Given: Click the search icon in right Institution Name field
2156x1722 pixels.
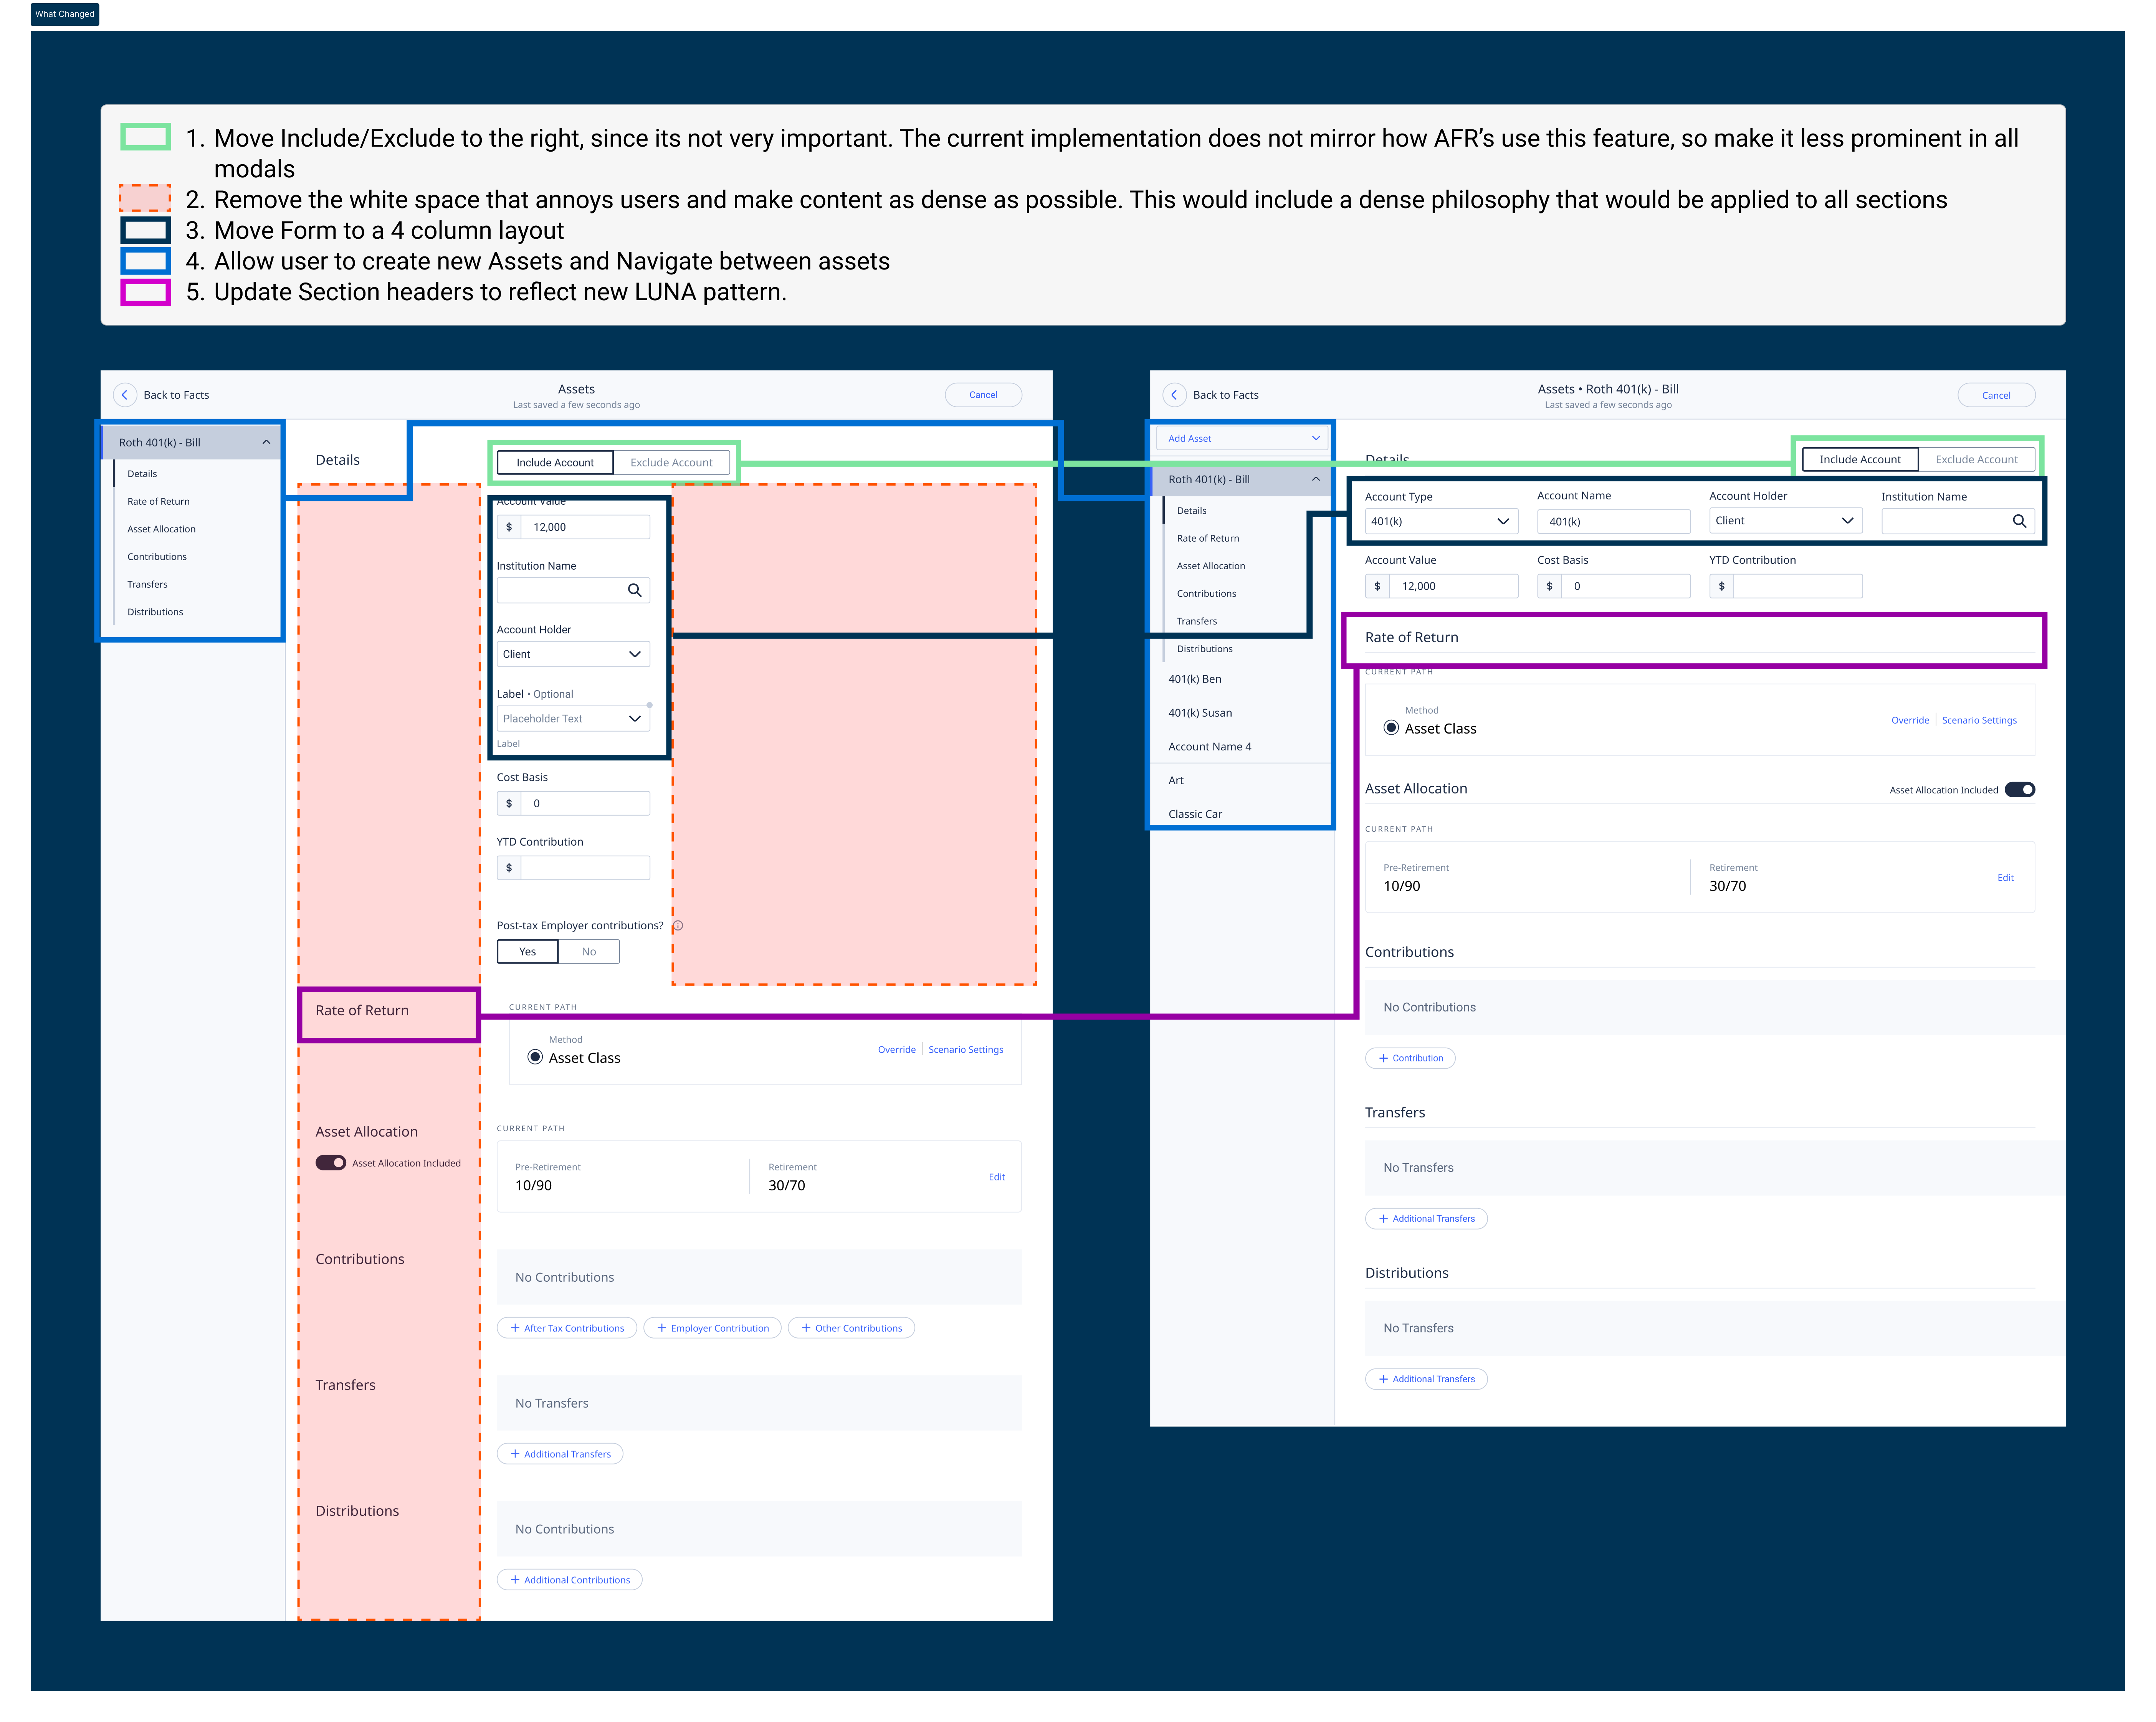Looking at the screenshot, I should coord(2019,521).
